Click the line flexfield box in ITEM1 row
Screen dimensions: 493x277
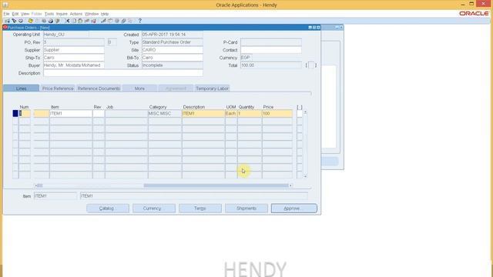pos(300,113)
